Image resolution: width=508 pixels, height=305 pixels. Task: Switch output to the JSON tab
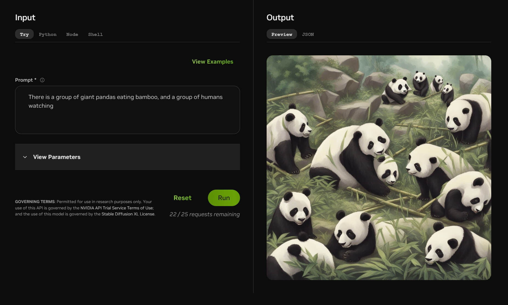point(308,34)
